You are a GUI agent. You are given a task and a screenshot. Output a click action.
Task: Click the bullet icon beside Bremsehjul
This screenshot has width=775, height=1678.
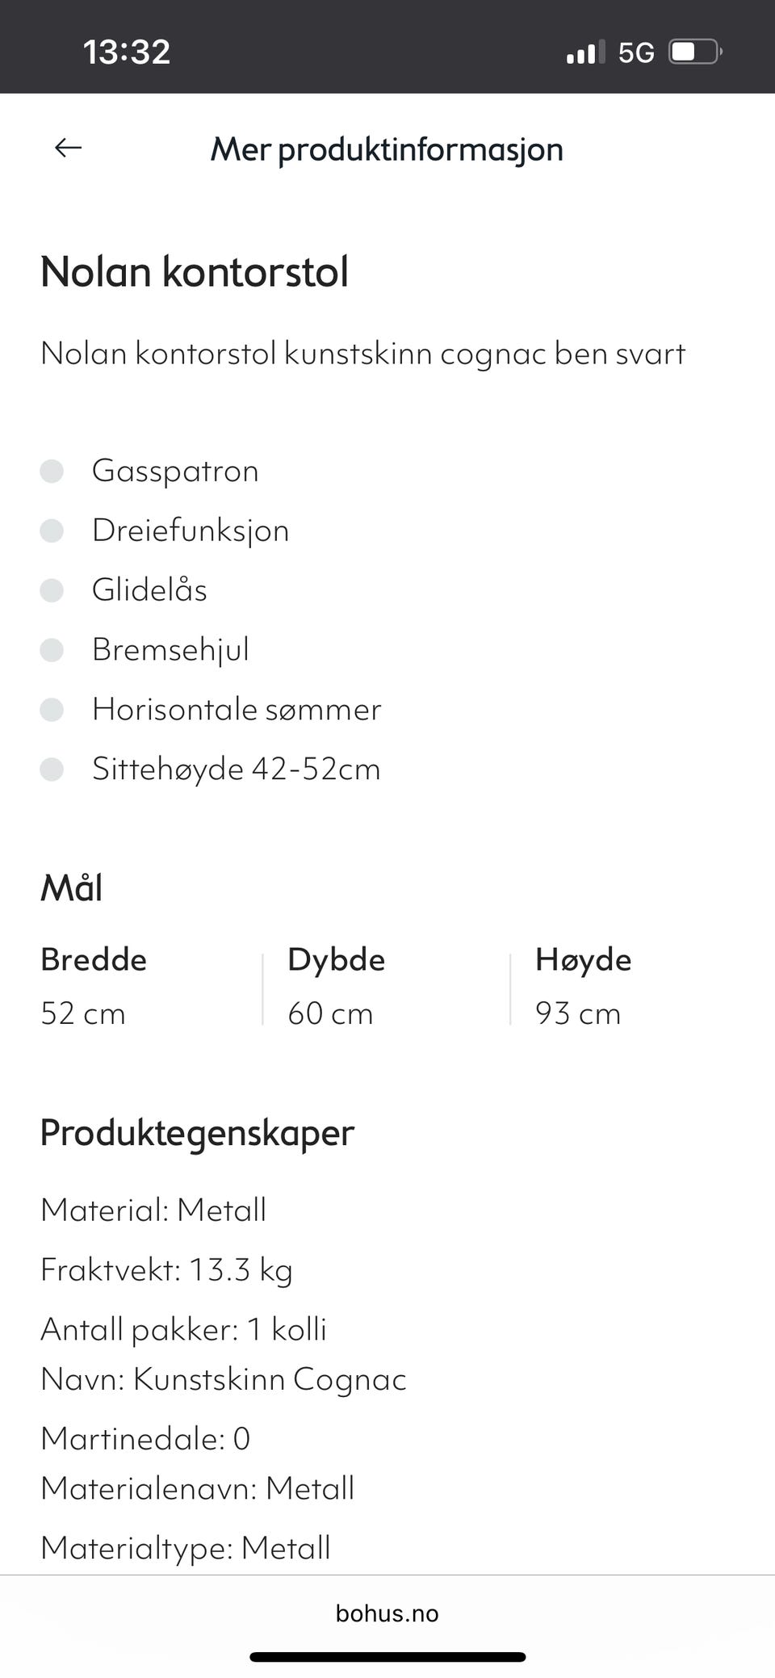53,650
